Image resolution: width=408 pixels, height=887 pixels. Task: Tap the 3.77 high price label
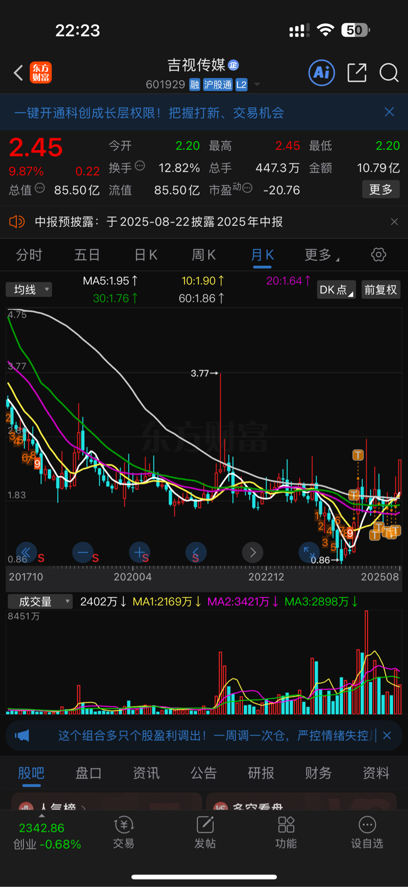(x=205, y=374)
